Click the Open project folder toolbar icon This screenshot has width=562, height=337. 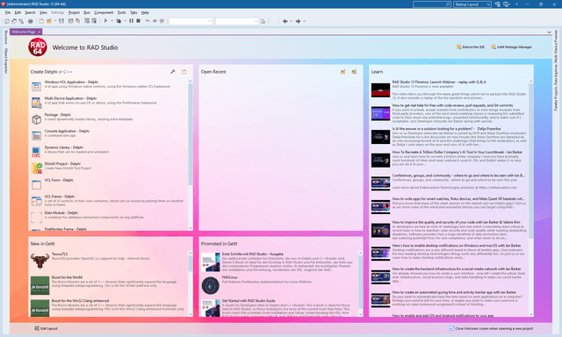click(x=49, y=21)
